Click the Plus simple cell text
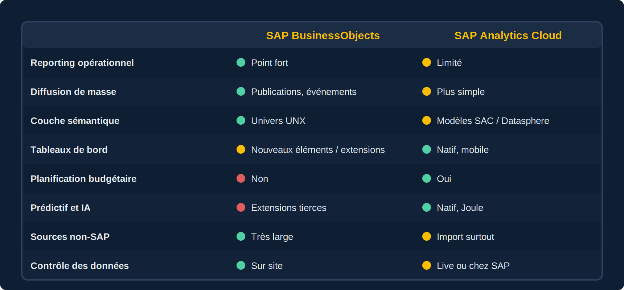 461,92
